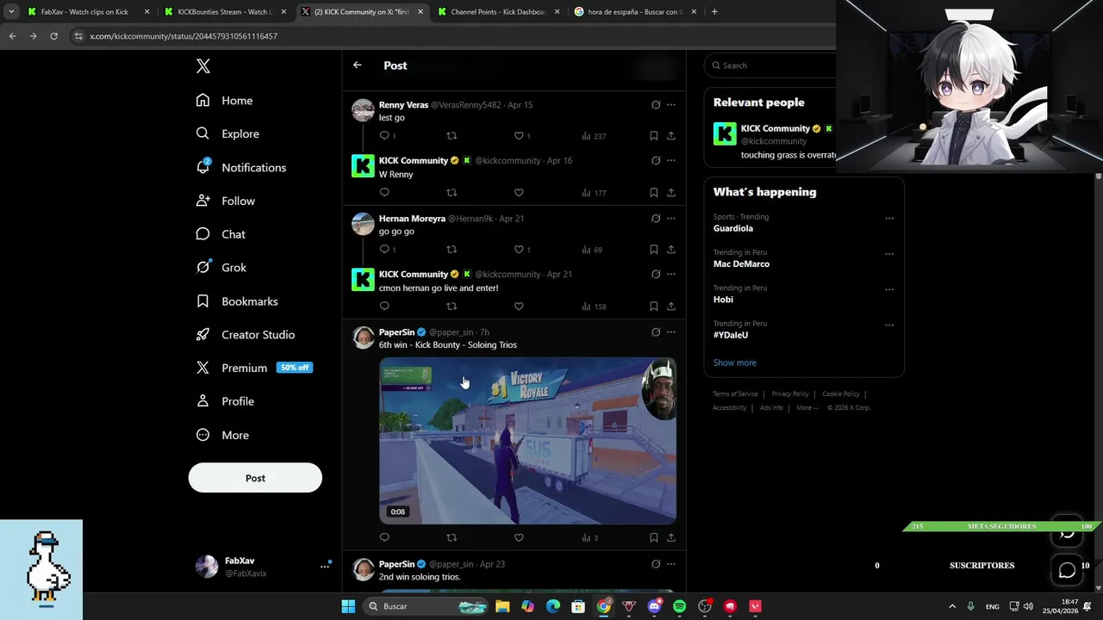Image resolution: width=1103 pixels, height=620 pixels.
Task: Open the Windows Start menu
Action: pos(348,606)
